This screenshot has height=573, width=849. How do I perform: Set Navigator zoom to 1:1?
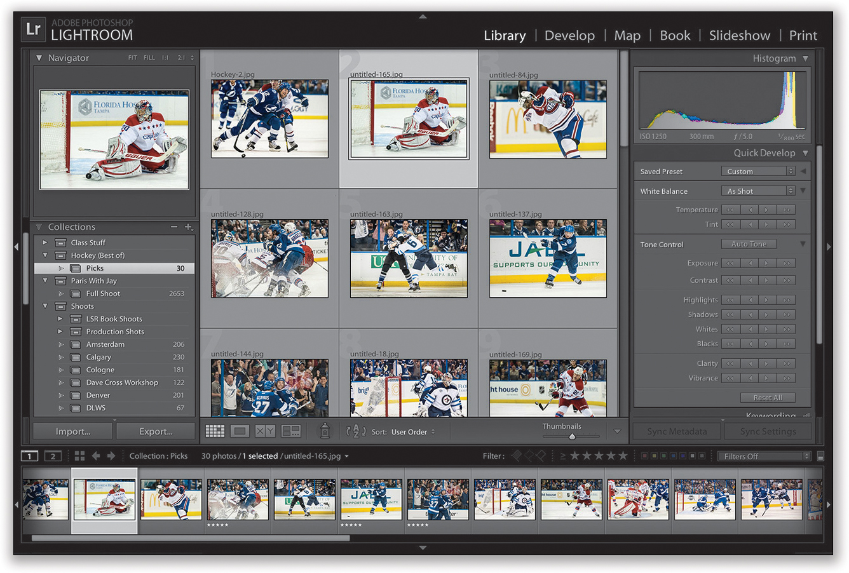coord(165,58)
